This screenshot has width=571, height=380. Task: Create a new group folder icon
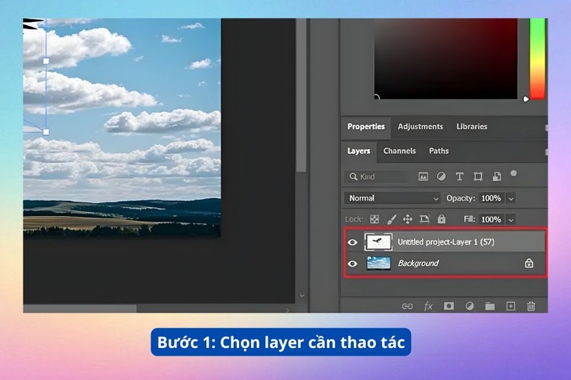coord(490,306)
